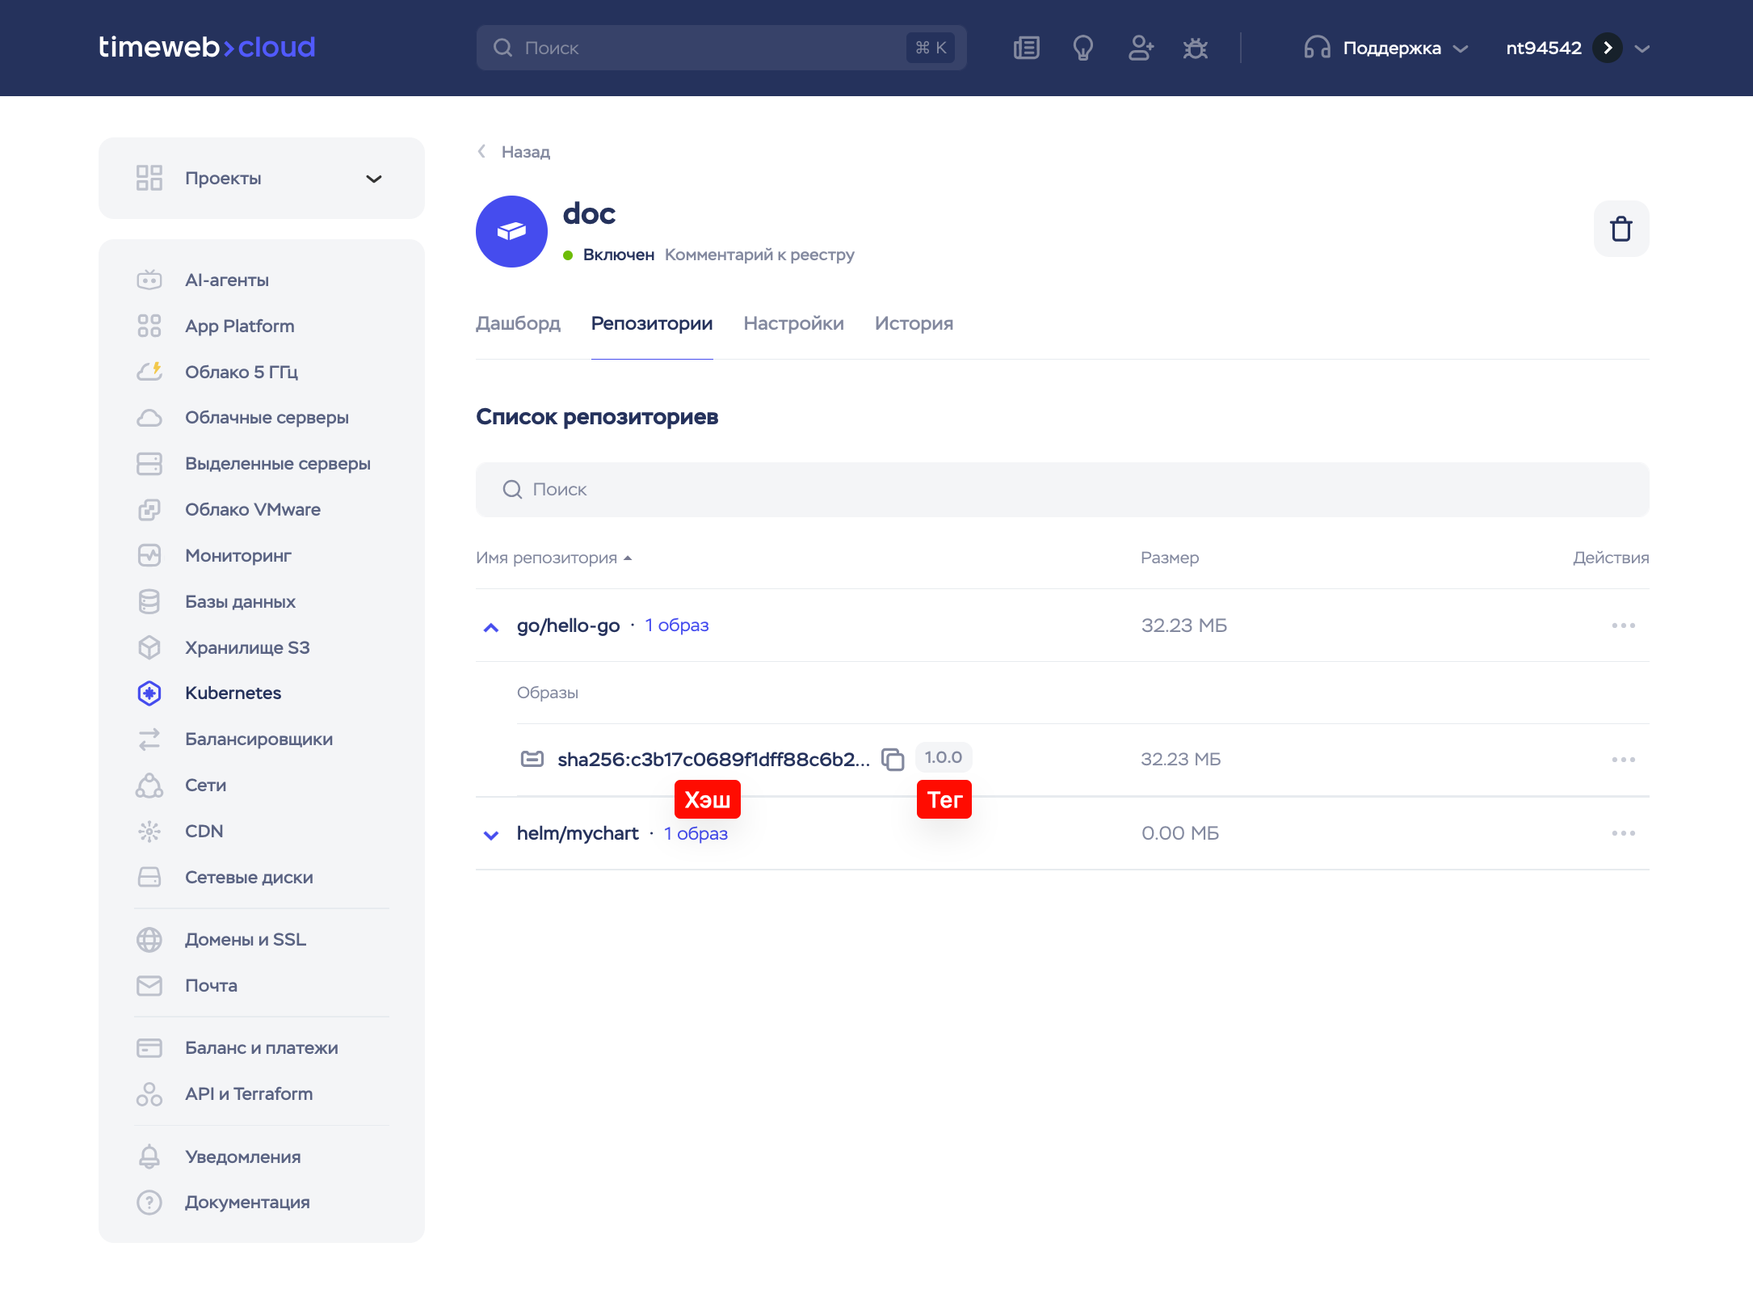Screen dimensions: 1753x1306
Task: Open the История tab
Action: click(x=914, y=323)
